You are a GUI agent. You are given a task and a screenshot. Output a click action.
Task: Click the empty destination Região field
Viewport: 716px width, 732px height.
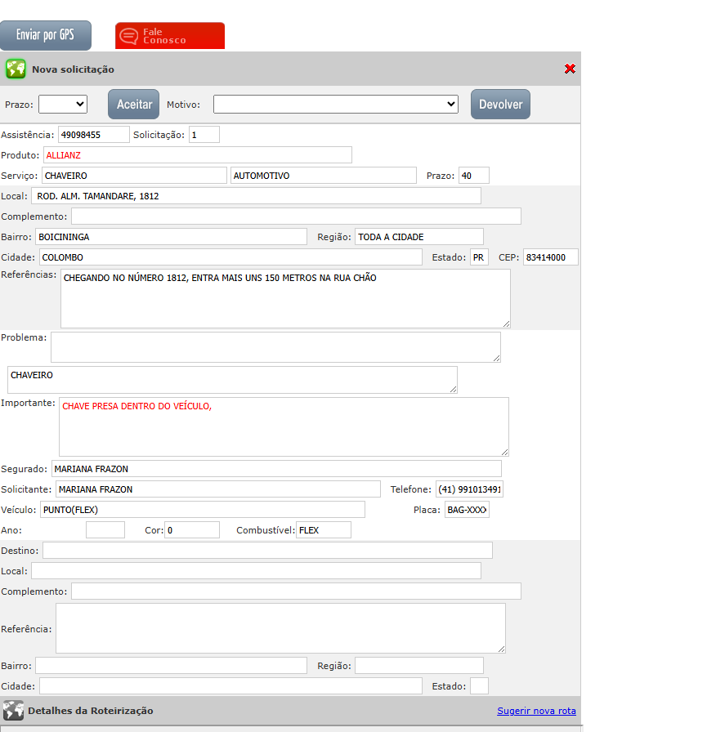tap(419, 666)
